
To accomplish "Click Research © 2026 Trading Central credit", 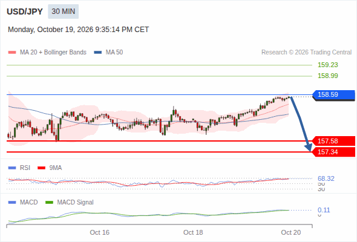I will (x=306, y=53).
